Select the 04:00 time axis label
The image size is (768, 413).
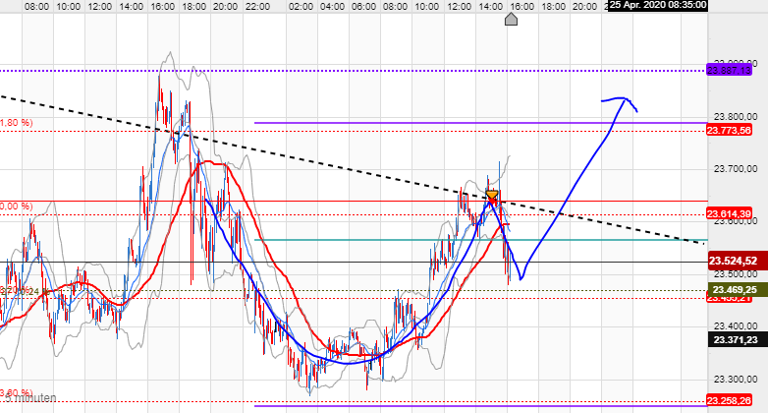click(332, 6)
